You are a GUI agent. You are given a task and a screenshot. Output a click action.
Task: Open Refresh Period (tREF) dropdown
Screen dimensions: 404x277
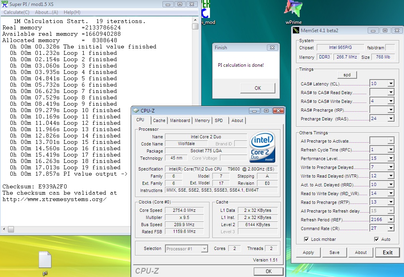click(391, 219)
